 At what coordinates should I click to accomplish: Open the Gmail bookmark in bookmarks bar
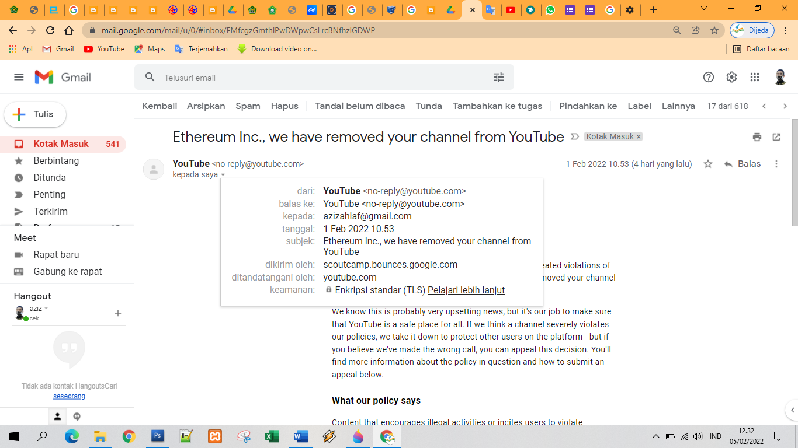pyautogui.click(x=58, y=49)
